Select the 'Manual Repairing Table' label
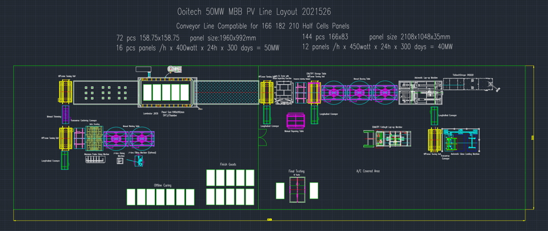This screenshot has width=548, height=231. click(295, 131)
